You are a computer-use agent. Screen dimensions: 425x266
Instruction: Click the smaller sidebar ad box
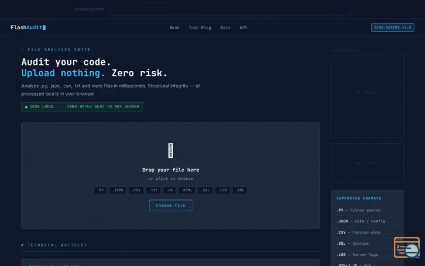click(367, 163)
